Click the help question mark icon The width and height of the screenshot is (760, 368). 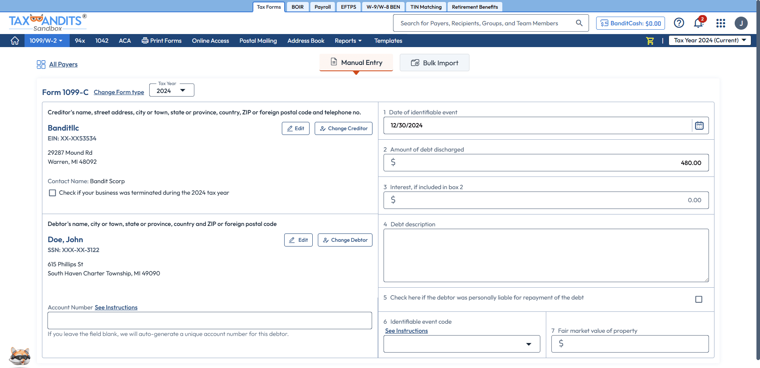click(x=679, y=23)
